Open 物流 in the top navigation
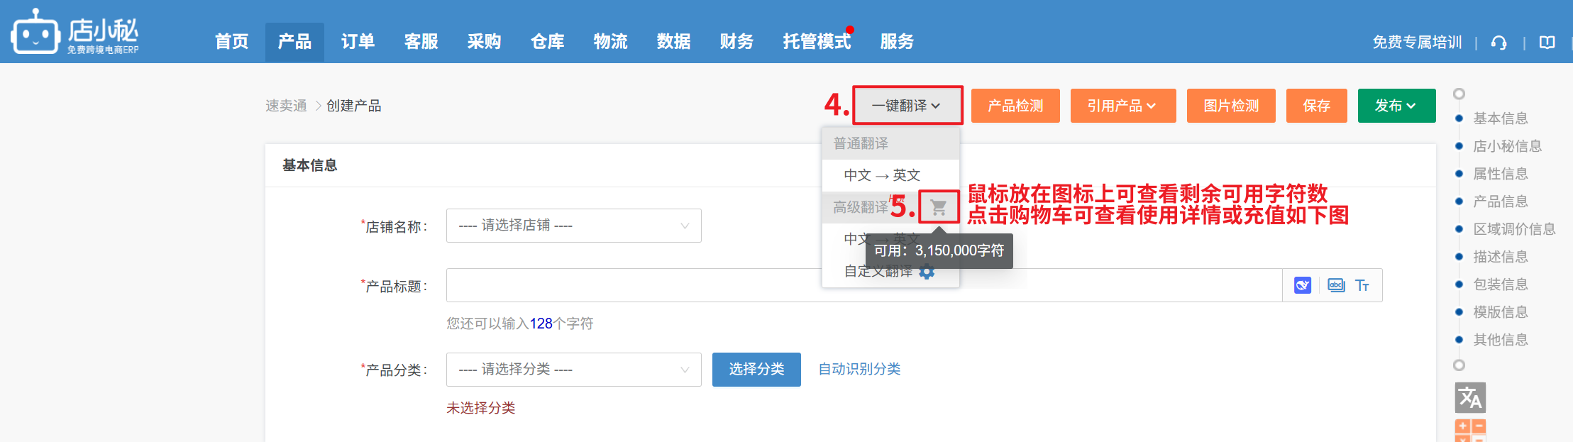Viewport: 1573px width, 442px height. [x=610, y=42]
